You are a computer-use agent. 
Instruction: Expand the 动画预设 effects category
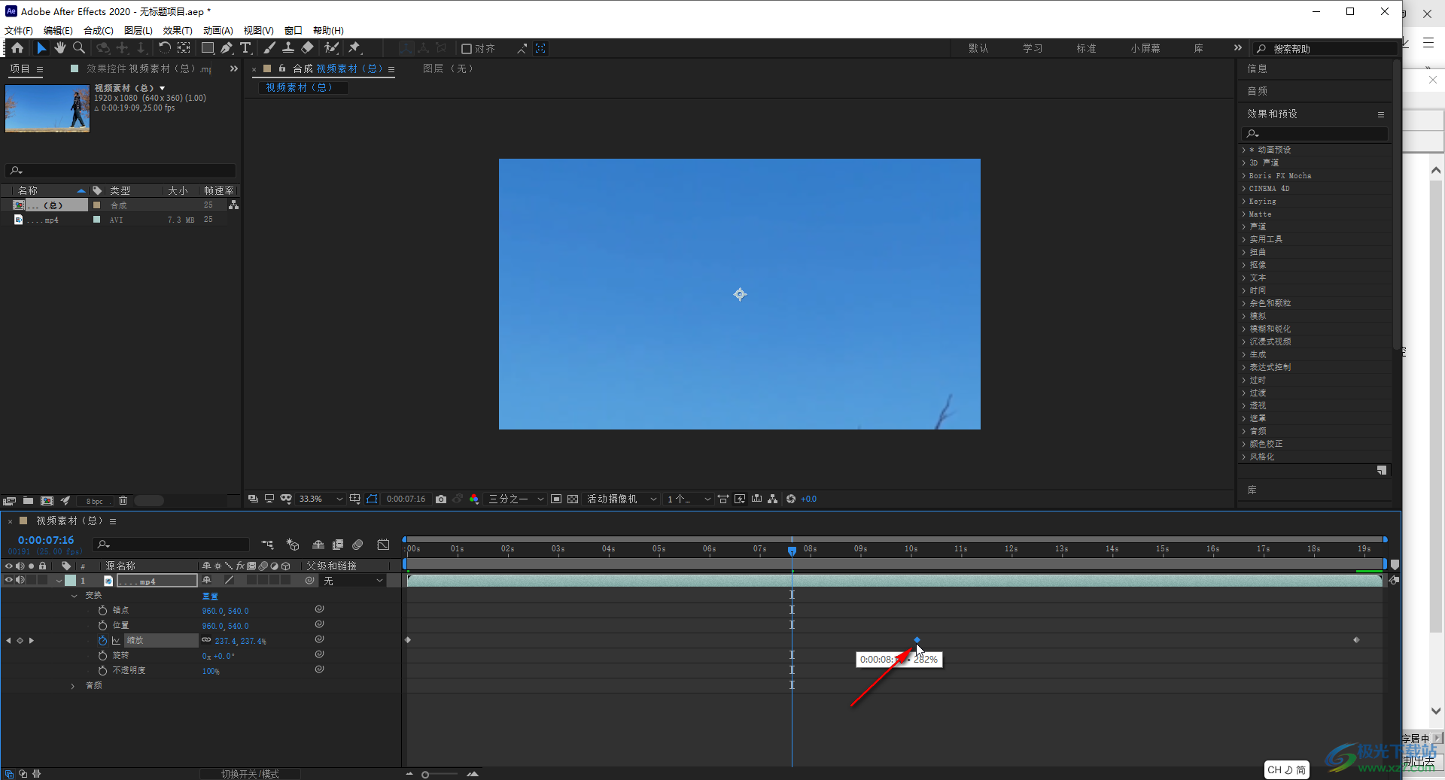pos(1244,150)
